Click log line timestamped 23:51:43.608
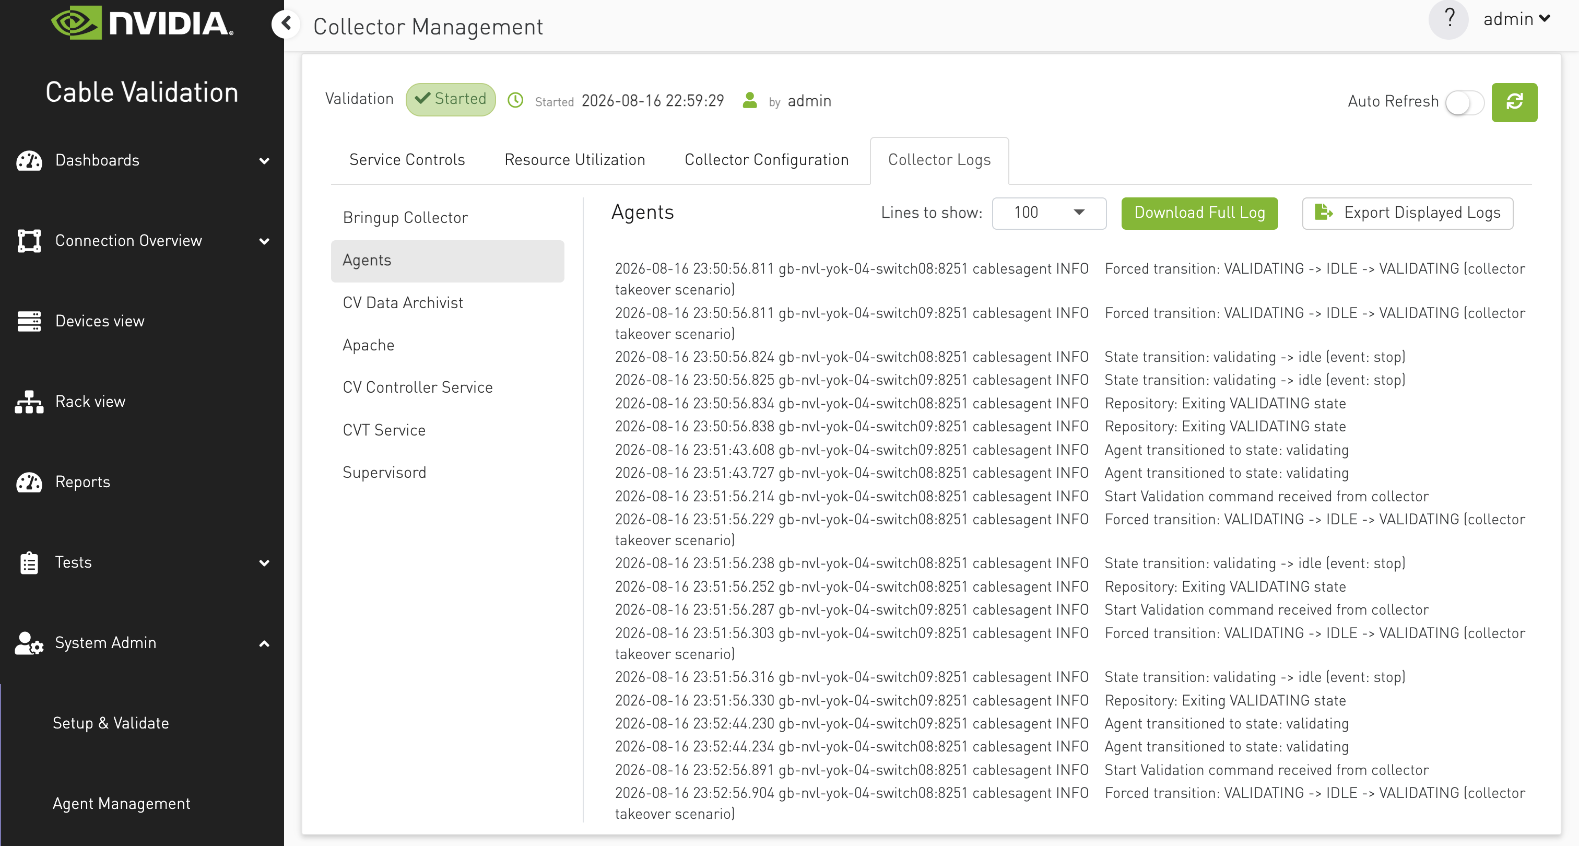This screenshot has width=1579, height=846. (x=981, y=450)
